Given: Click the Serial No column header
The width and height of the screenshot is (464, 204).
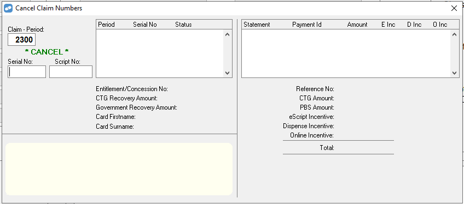Looking at the screenshot, I should [x=144, y=25].
